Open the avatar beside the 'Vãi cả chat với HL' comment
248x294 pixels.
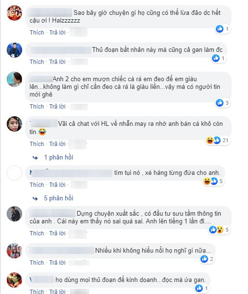point(14,124)
